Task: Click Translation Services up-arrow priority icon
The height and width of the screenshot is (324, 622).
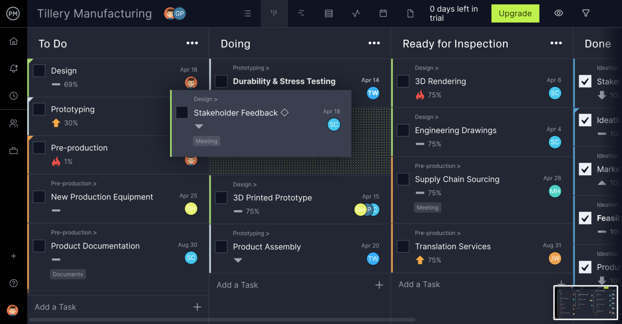Action: coord(420,260)
